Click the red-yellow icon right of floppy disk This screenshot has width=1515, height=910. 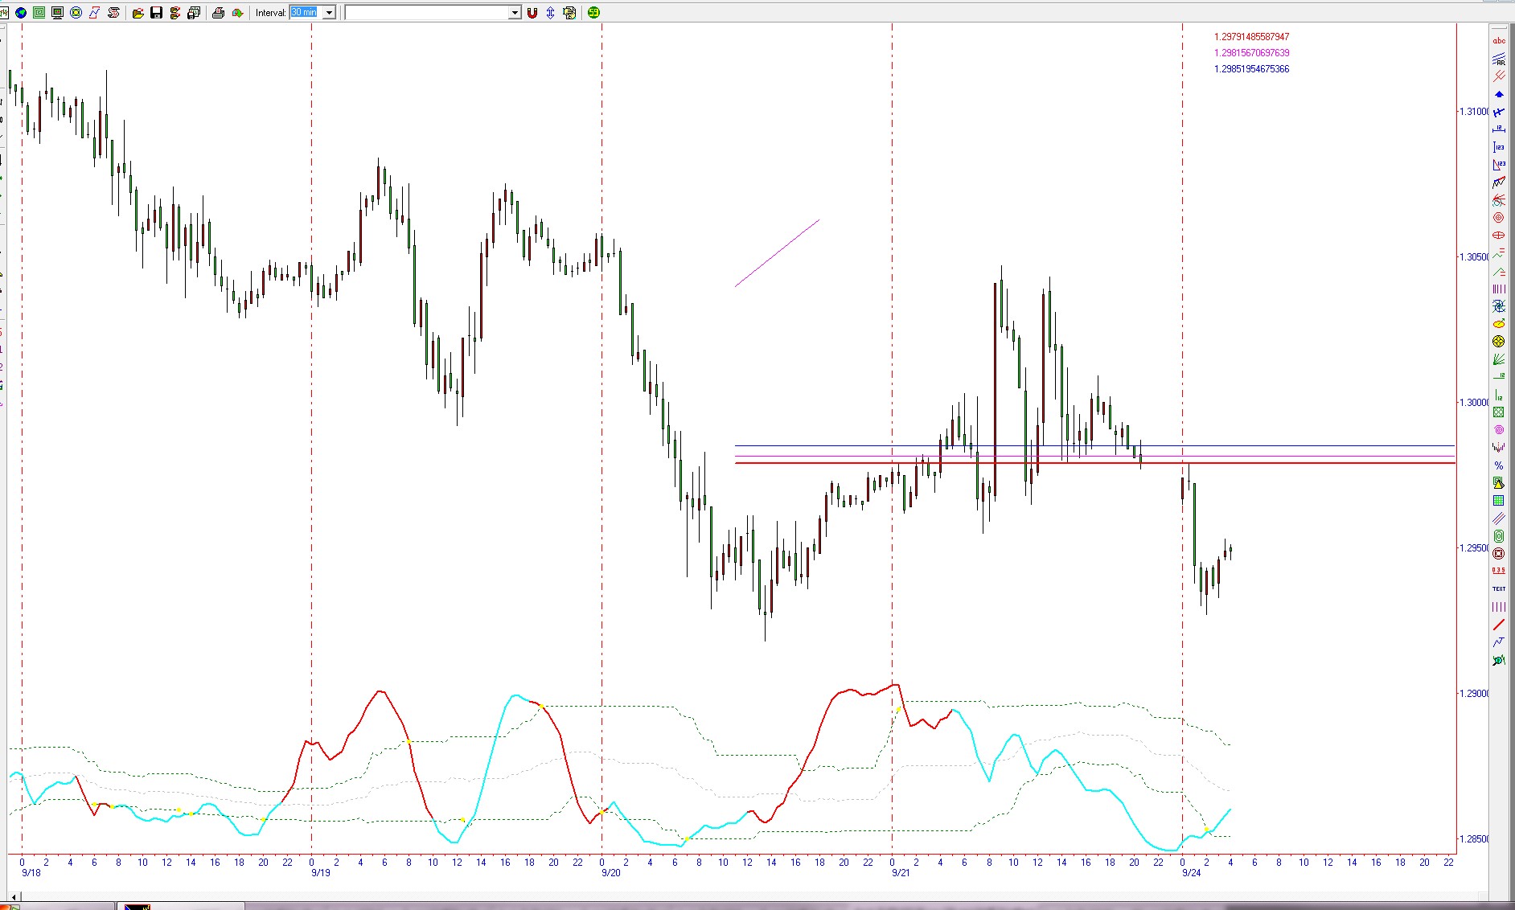click(175, 13)
